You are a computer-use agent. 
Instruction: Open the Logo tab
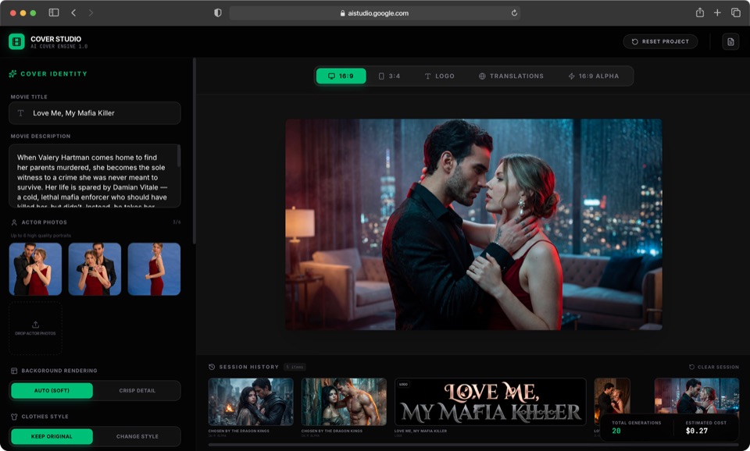tap(439, 76)
